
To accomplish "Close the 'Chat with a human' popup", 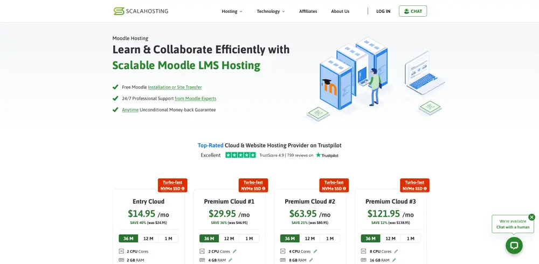I will 531,217.
